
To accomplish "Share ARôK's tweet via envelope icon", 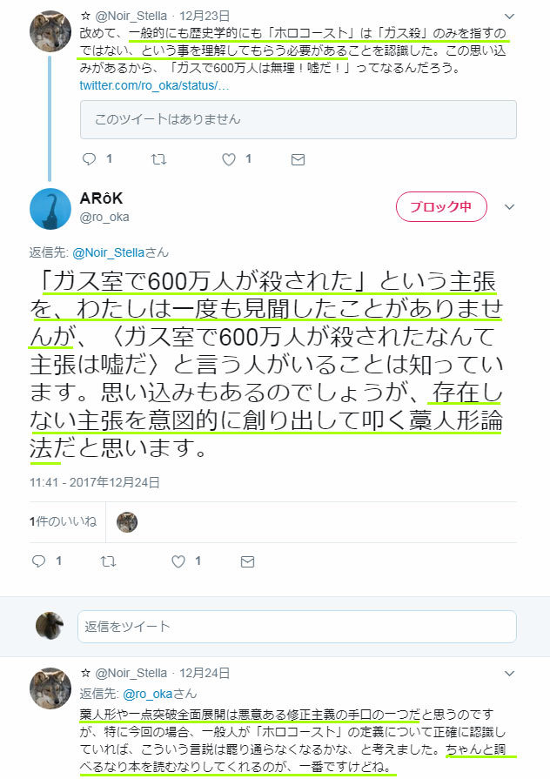I will (247, 561).
